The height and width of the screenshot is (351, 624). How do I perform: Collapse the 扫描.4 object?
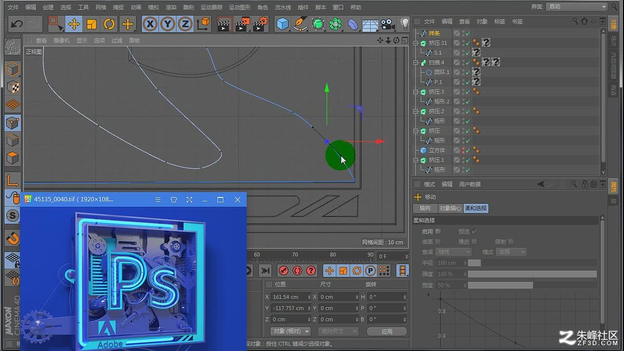pos(416,62)
